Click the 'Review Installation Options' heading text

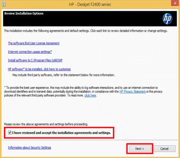[24, 13]
